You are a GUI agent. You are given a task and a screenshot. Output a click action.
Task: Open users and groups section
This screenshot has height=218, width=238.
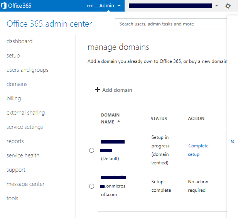(x=27, y=70)
